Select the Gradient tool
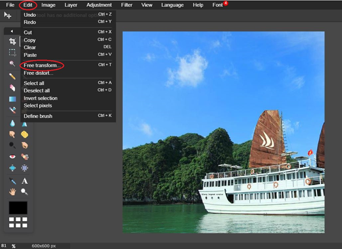Viewport: 342px width, 249px height. (12, 99)
